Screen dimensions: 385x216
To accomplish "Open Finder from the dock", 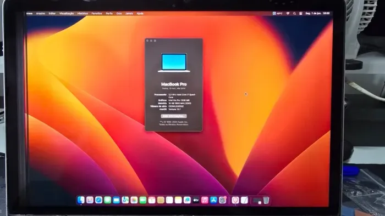I will point(81,200).
